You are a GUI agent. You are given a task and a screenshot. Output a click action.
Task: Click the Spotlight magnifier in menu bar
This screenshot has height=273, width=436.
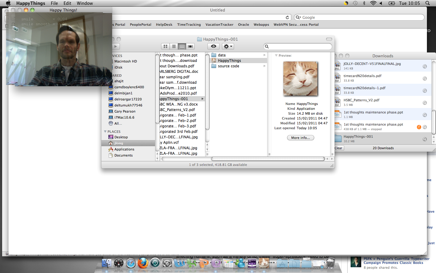coord(428,3)
